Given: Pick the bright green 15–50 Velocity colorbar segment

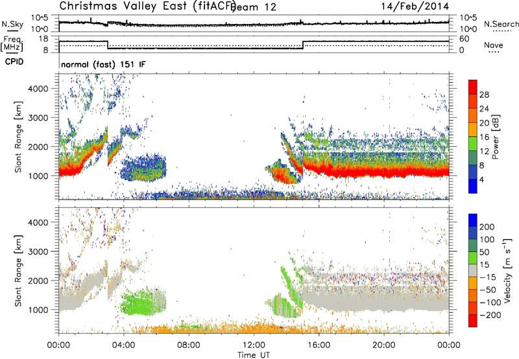Looking at the screenshot, I should 473,258.
